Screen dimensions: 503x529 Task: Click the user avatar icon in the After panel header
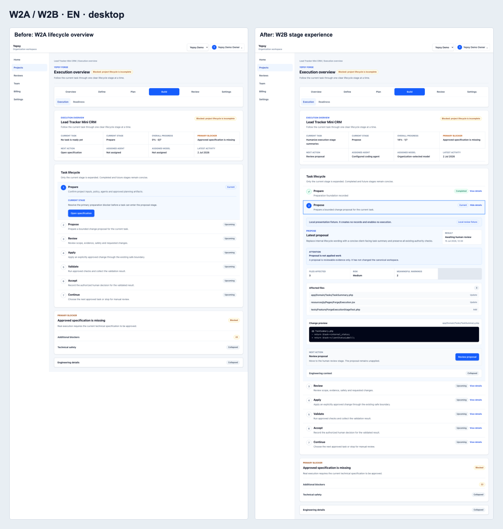click(460, 47)
